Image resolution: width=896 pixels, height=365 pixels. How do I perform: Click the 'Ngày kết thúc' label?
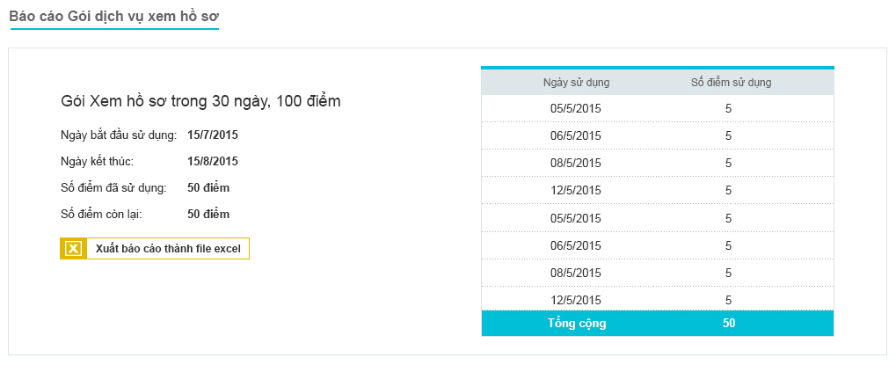pyautogui.click(x=97, y=162)
